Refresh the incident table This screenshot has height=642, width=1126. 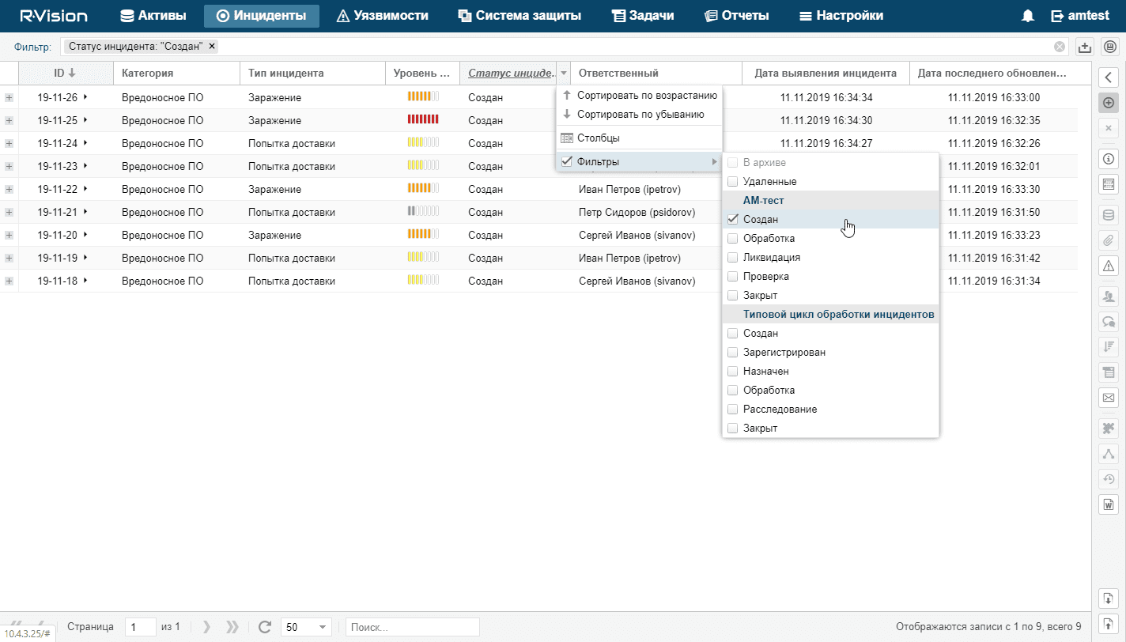pyautogui.click(x=265, y=627)
